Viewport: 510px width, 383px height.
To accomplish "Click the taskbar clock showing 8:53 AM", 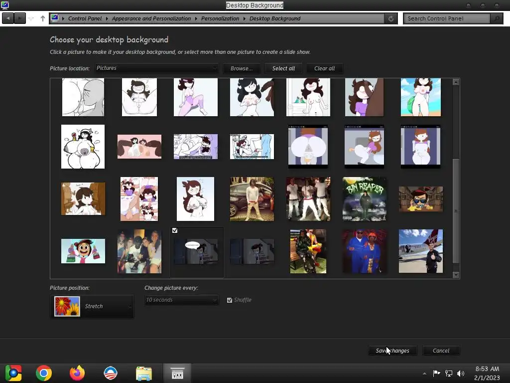I will coord(487,373).
